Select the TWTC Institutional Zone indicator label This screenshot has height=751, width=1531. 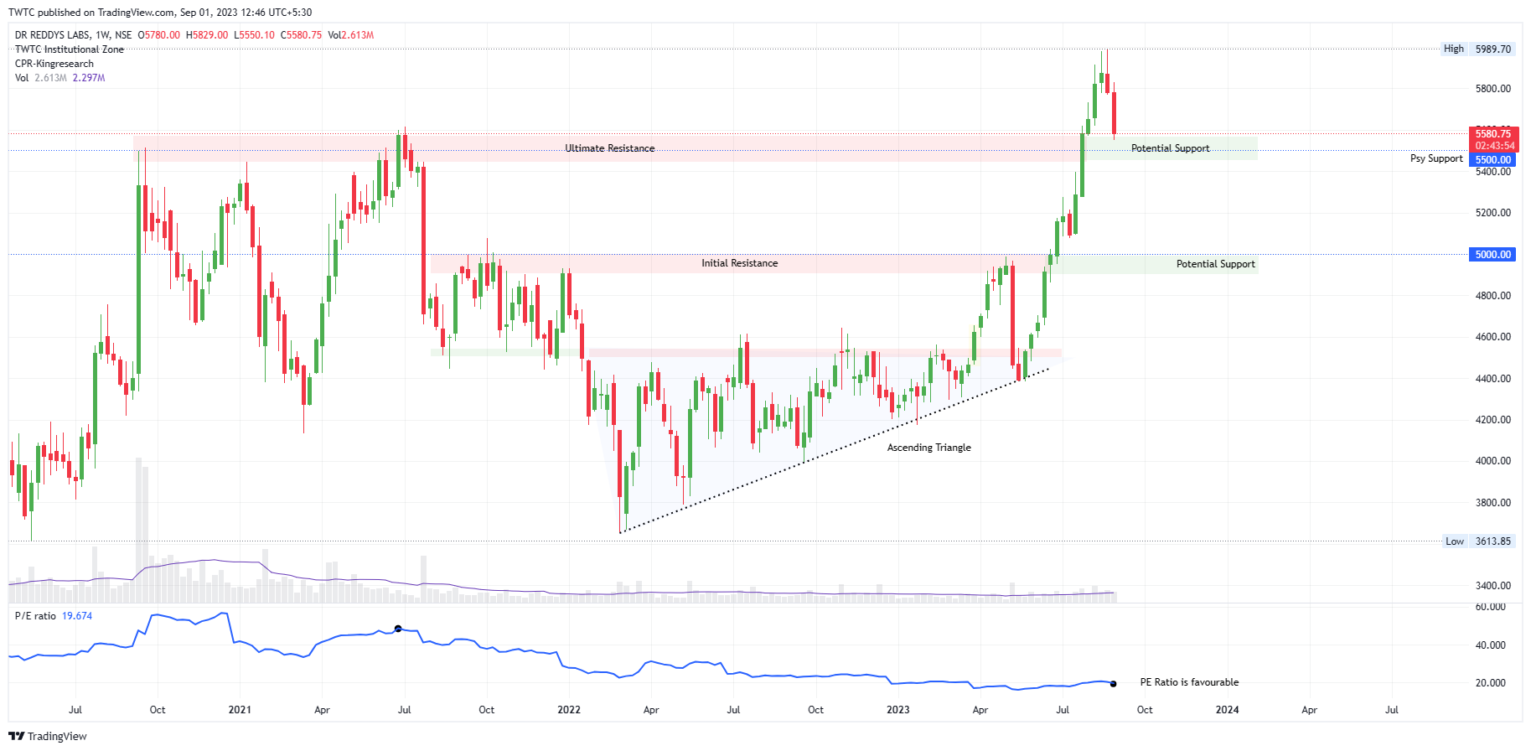pos(70,49)
